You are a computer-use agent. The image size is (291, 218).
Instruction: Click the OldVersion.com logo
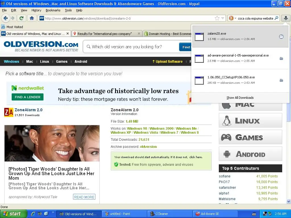pos(41,46)
